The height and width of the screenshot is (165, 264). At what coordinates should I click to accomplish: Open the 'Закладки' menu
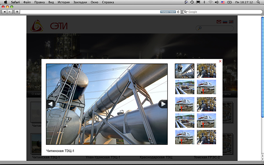80,2
